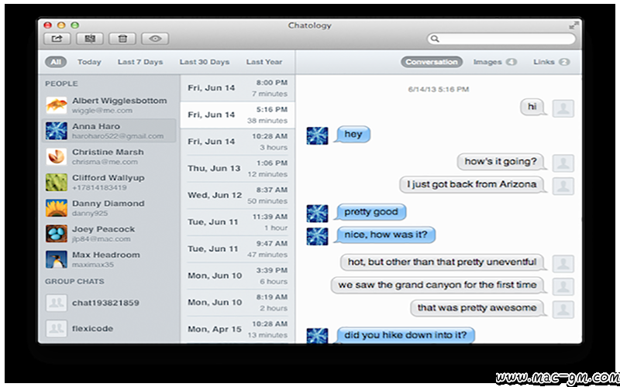Filter chats to Last 30 Days

click(x=205, y=62)
